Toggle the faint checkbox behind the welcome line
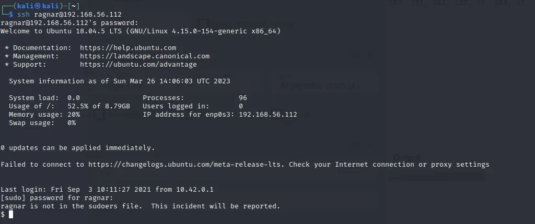Screen dimensions: 535x224 tap(203, 24)
